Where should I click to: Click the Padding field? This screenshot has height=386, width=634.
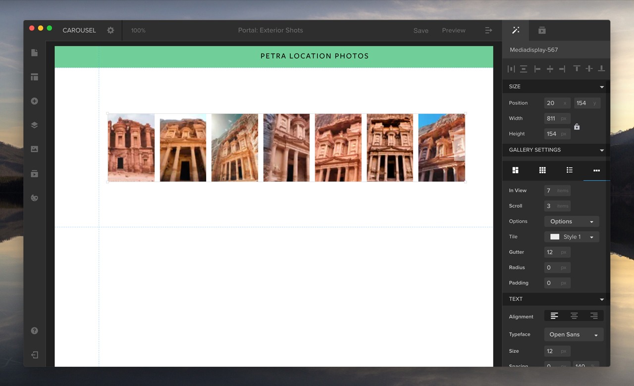(x=557, y=283)
